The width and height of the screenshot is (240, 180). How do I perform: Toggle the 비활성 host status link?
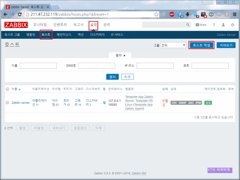tap(165, 103)
